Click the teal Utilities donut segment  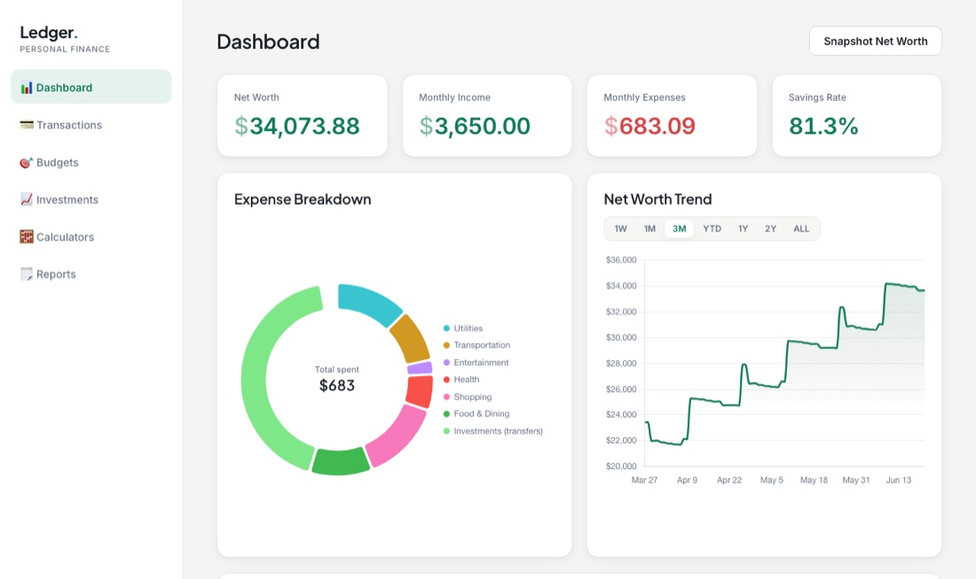(367, 302)
